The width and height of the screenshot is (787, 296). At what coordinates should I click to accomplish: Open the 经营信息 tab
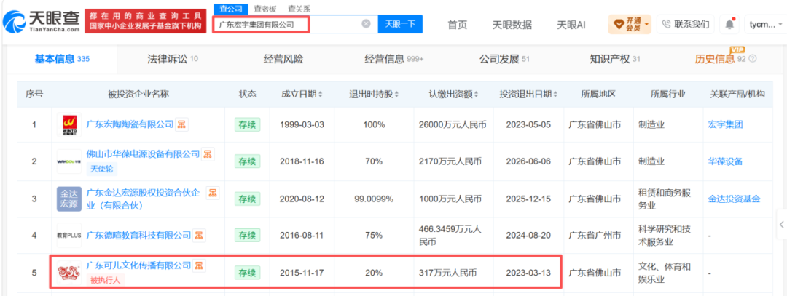(394, 59)
